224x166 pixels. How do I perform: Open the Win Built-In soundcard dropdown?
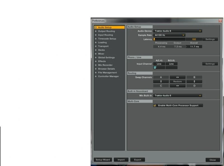[x=178, y=95]
